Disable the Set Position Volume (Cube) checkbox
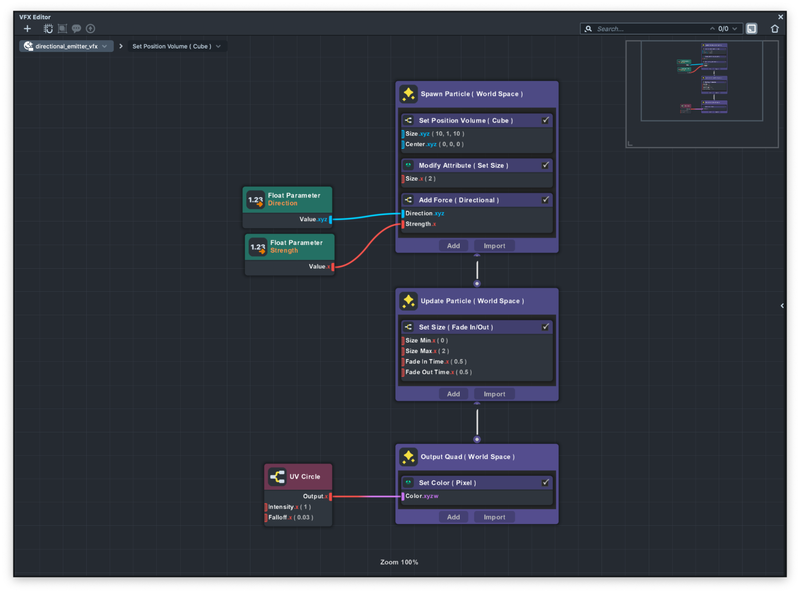Screen dimensions: 800x593 pyautogui.click(x=545, y=120)
